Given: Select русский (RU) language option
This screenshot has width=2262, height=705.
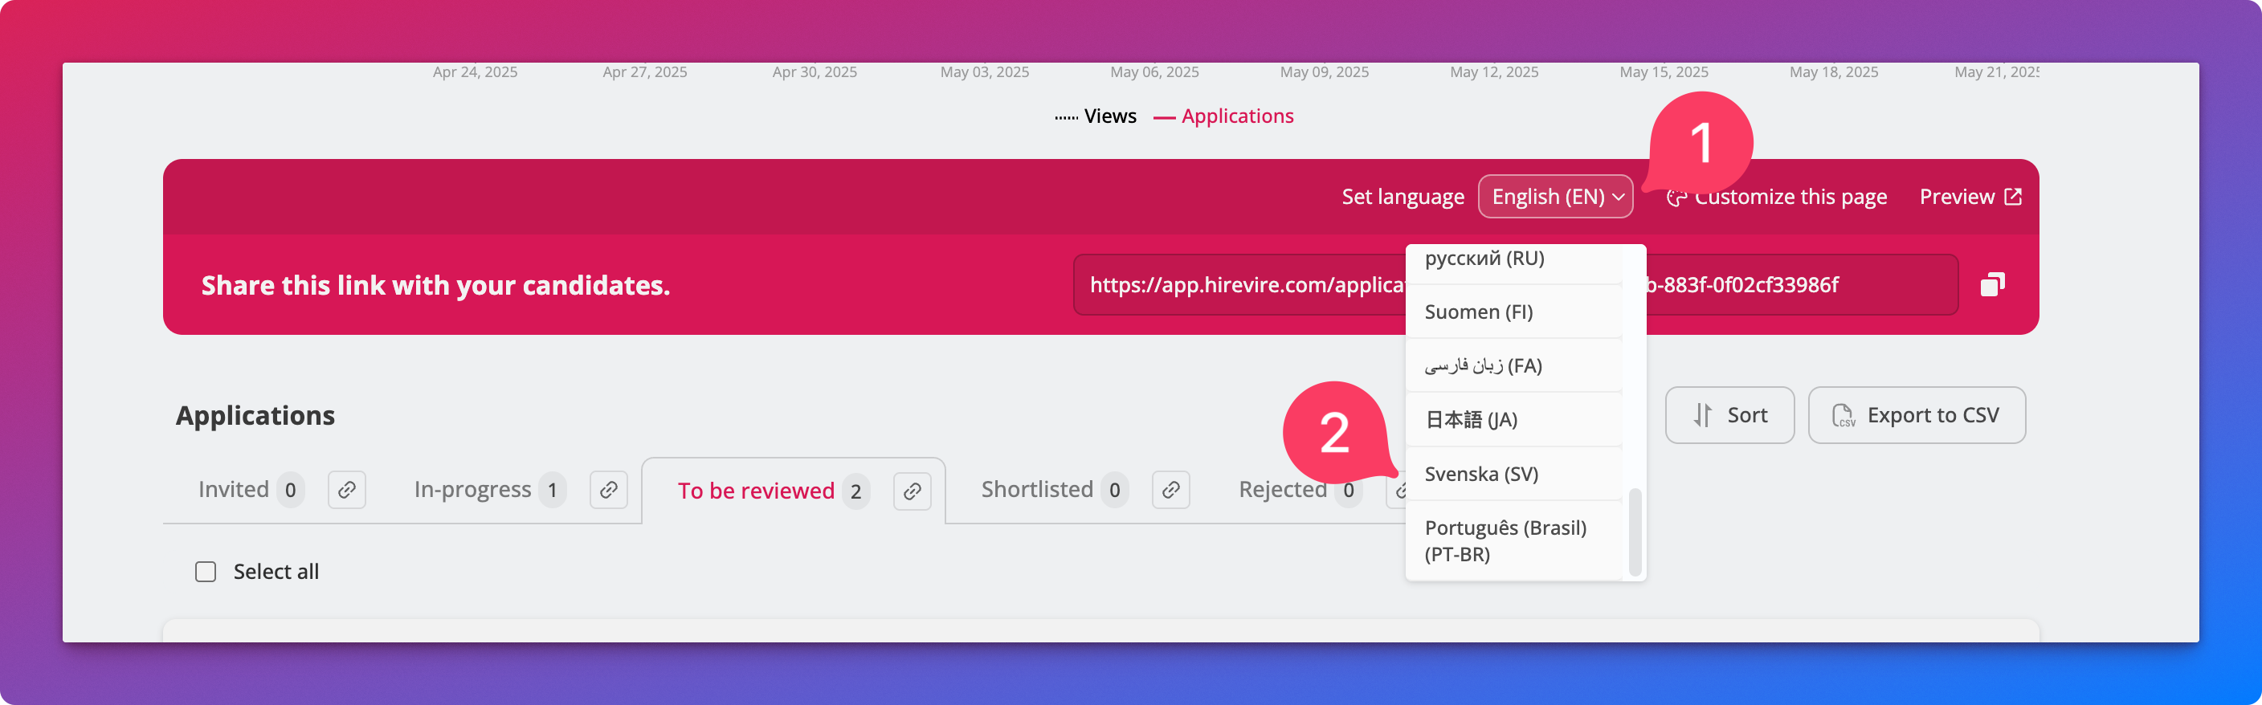Looking at the screenshot, I should click(1484, 259).
